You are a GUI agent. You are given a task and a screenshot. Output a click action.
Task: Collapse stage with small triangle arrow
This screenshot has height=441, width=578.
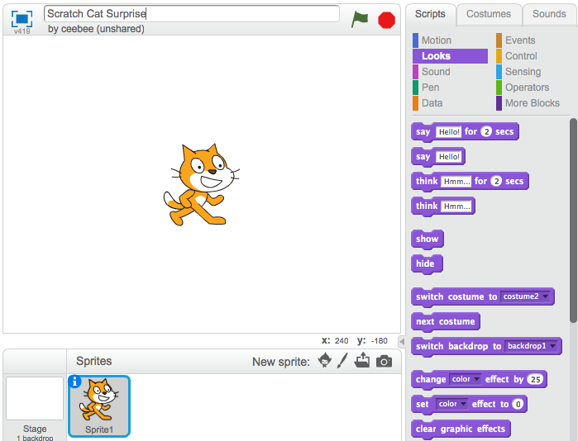(x=402, y=342)
